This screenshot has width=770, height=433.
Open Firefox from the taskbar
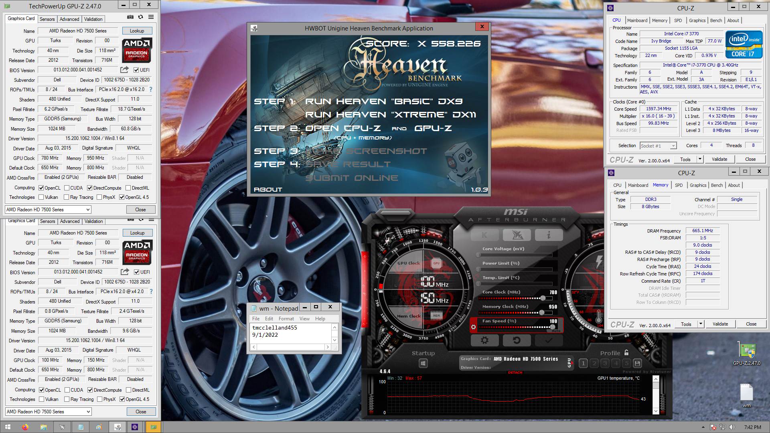pos(26,427)
